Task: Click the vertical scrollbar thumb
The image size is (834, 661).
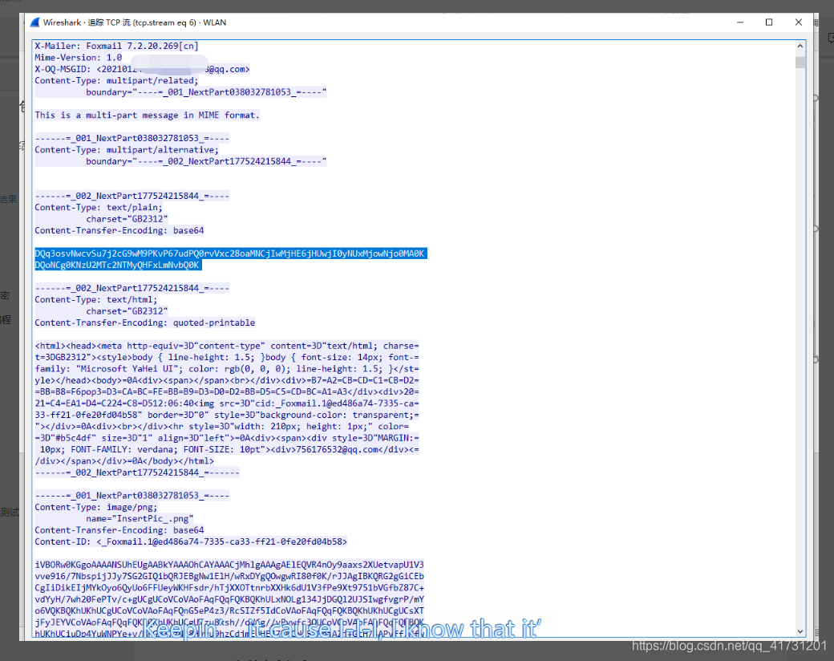Action: (x=800, y=62)
